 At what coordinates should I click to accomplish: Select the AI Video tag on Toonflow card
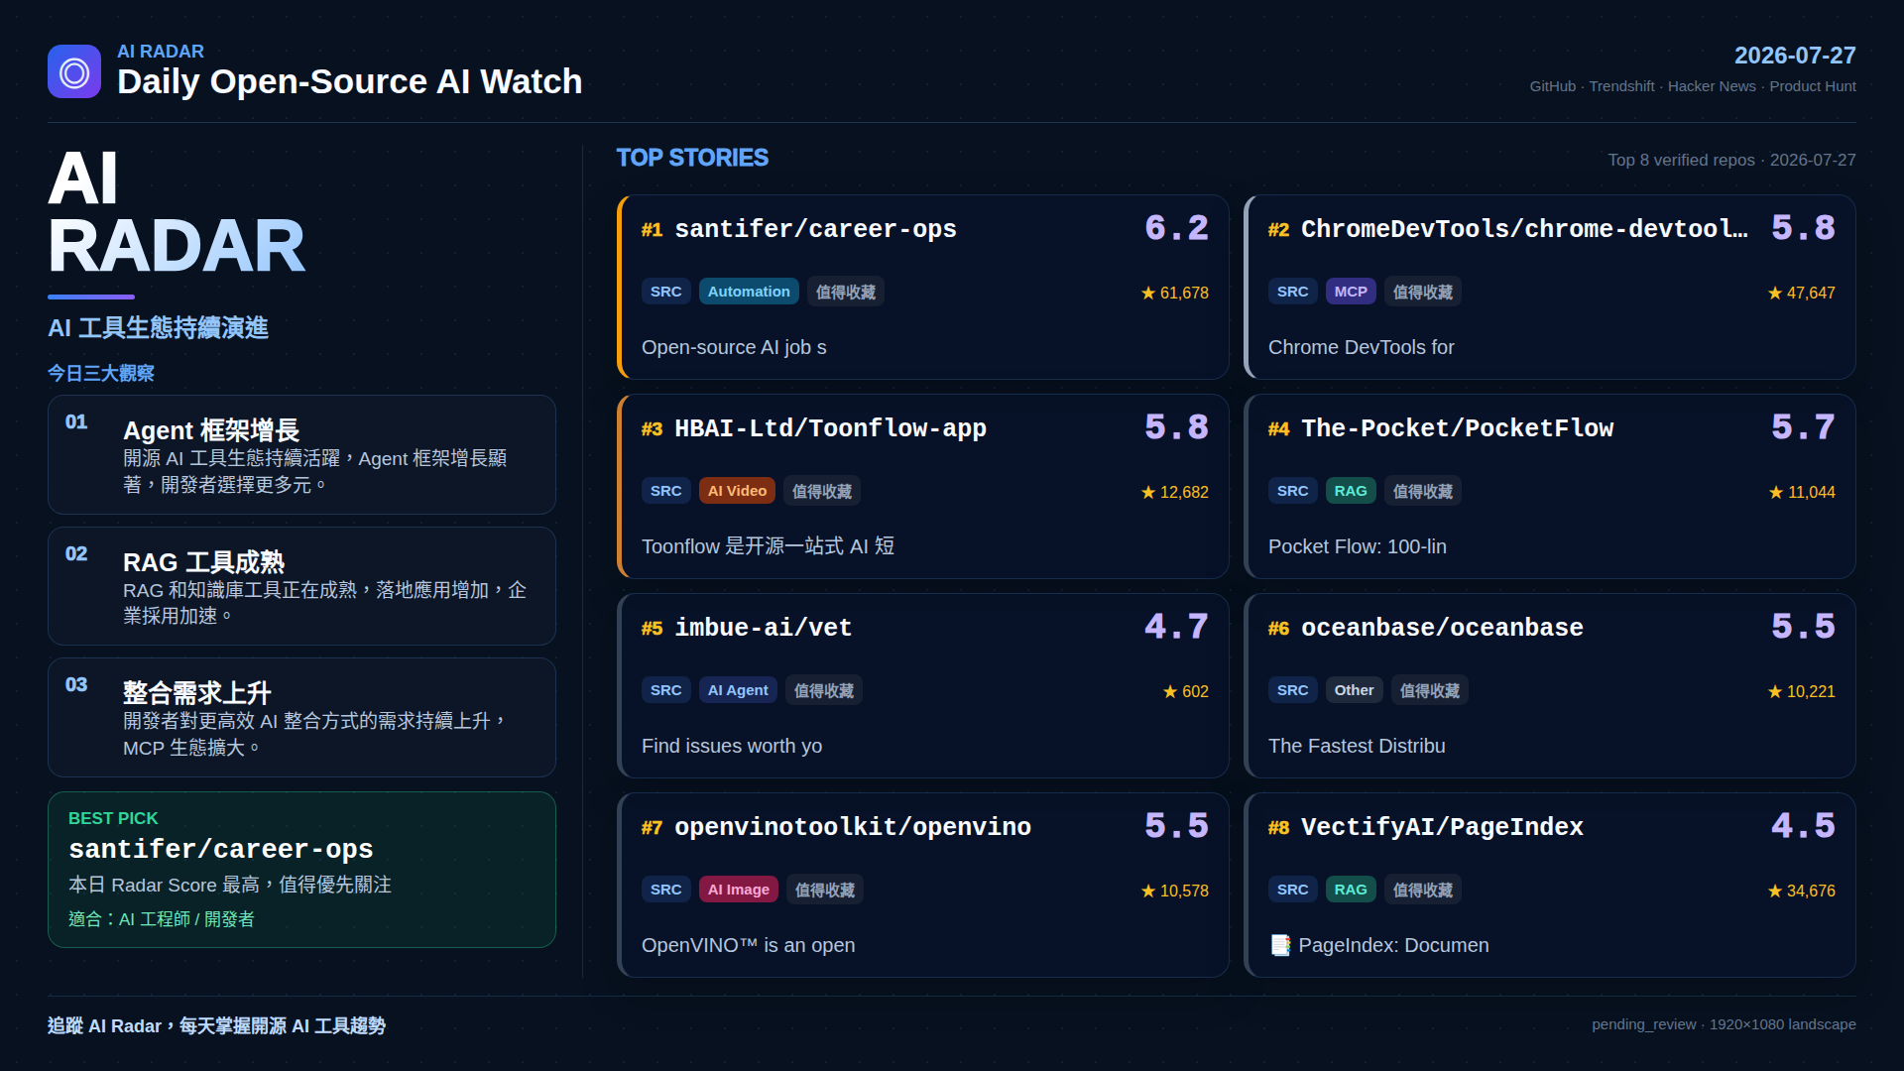click(737, 491)
